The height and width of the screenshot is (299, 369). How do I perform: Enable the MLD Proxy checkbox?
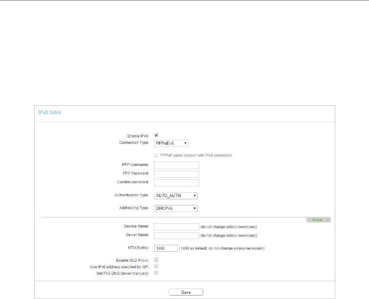click(156, 260)
